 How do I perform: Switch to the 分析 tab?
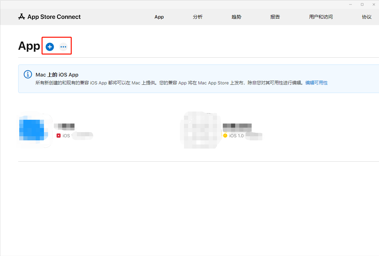click(198, 16)
